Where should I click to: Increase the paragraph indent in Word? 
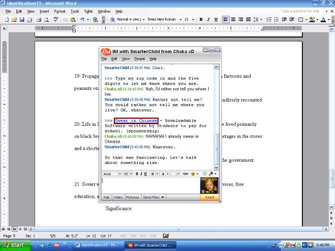pyautogui.click(x=291, y=20)
